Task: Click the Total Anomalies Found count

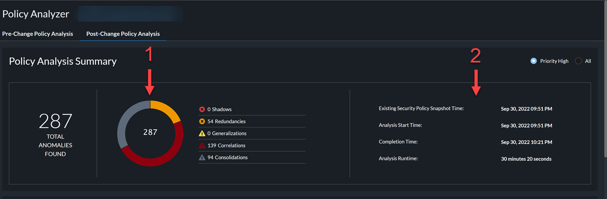Action: [55, 121]
